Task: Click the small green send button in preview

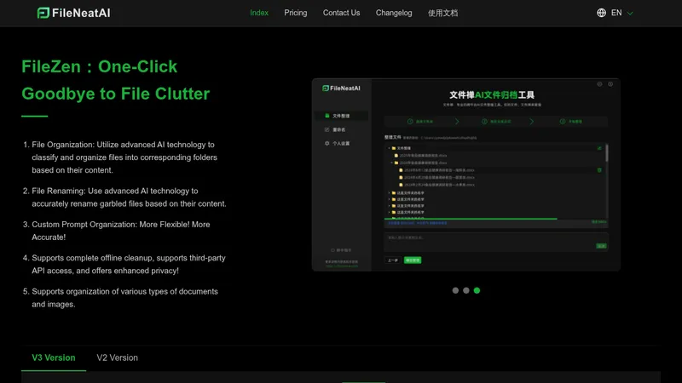Action: tap(601, 246)
